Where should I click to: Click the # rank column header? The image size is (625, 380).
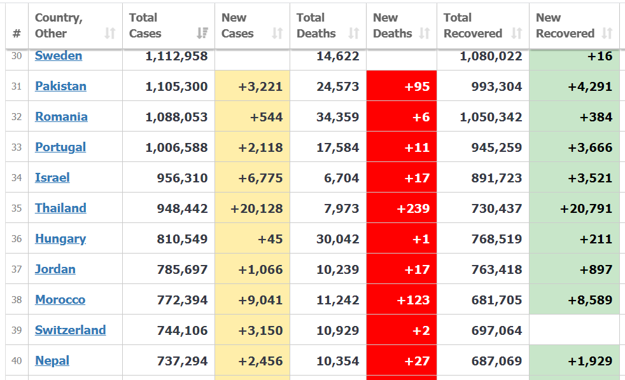tap(17, 34)
